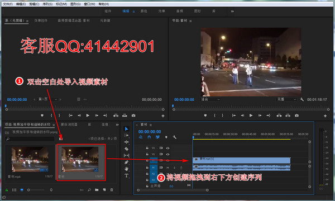
Task: Toggle snap magnet in timeline
Action: [x=149, y=137]
